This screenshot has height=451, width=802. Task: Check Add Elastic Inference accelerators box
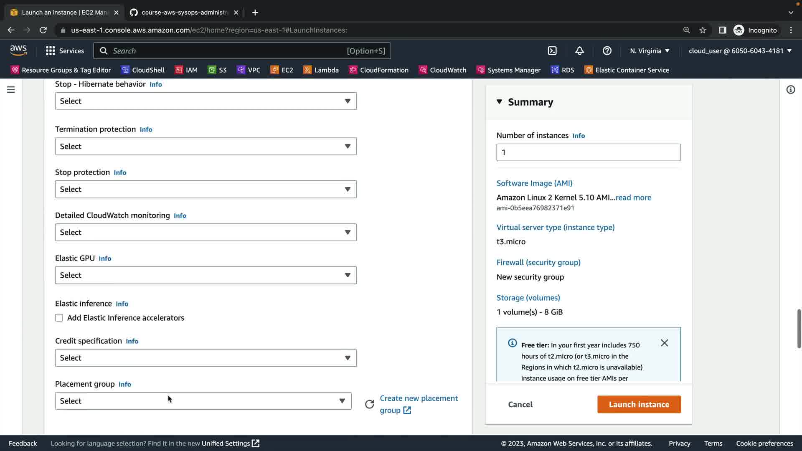click(59, 318)
